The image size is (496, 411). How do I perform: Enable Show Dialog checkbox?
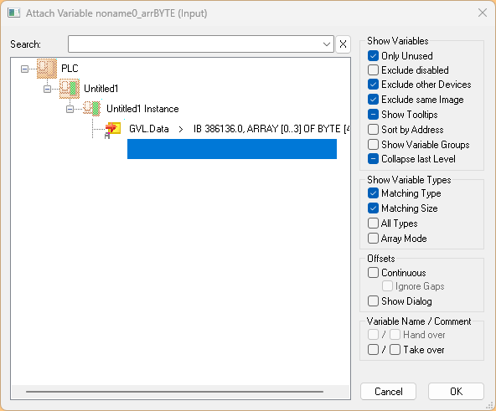[374, 301]
